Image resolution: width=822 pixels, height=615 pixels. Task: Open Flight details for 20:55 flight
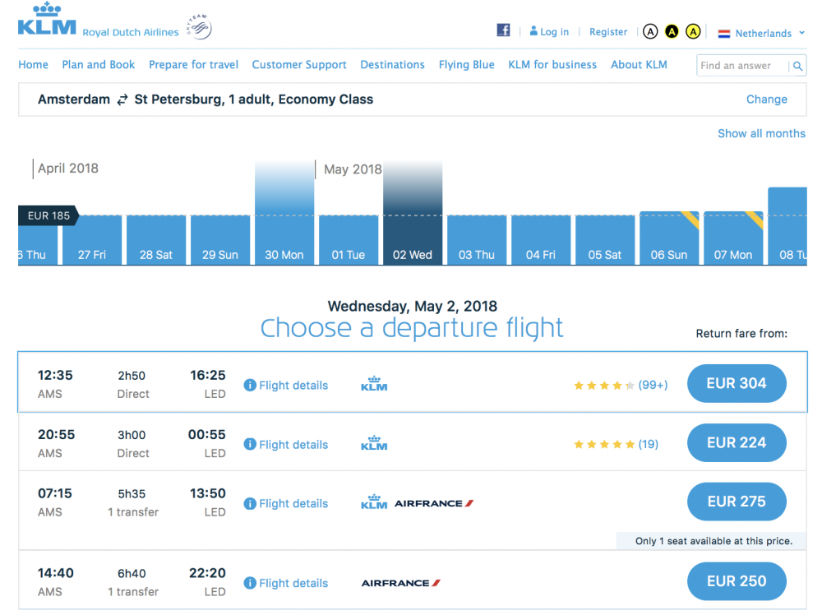click(293, 445)
